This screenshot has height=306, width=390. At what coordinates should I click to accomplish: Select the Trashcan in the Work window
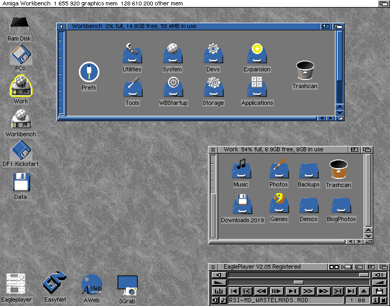(x=339, y=174)
